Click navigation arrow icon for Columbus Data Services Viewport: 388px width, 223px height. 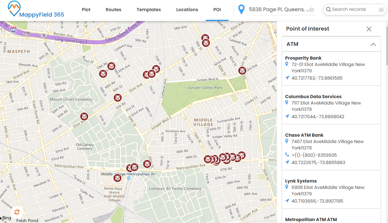[287, 116]
